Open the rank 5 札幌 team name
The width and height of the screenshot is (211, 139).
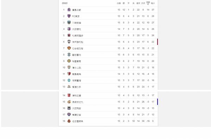coord(78,35)
